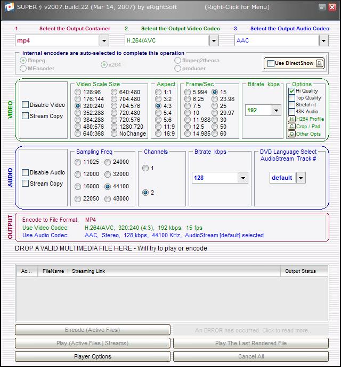Click the Other Opts label
The width and height of the screenshot is (341, 367).
tap(308, 134)
